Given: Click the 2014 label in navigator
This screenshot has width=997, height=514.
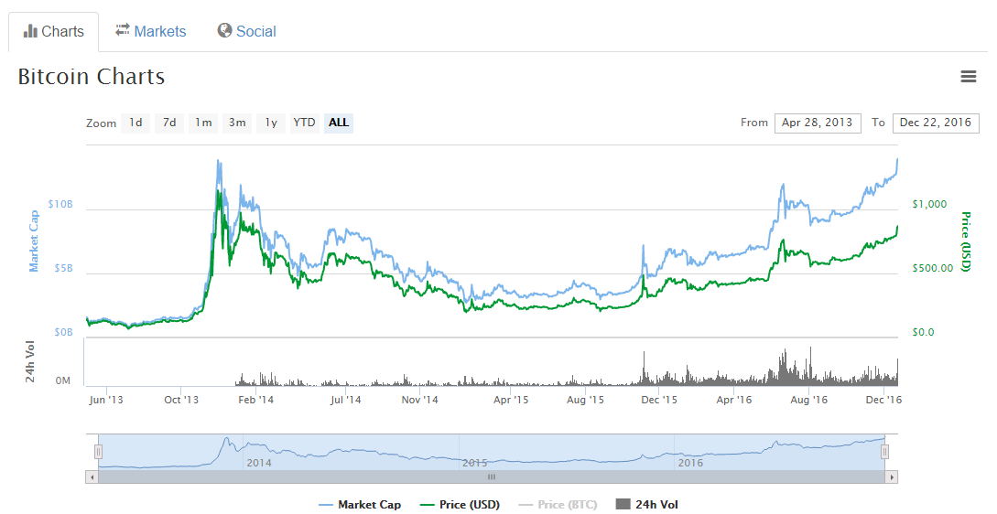Looking at the screenshot, I should pos(259,463).
